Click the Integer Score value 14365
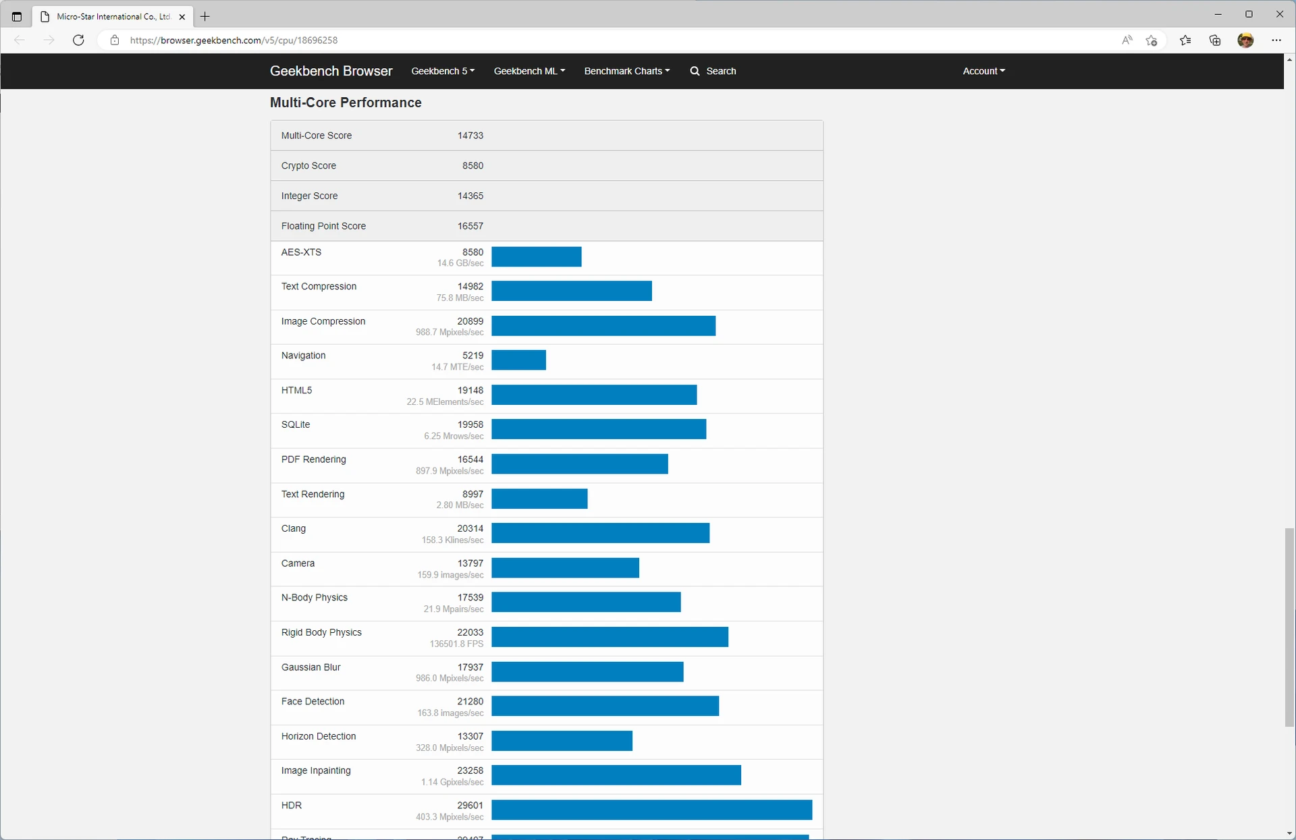This screenshot has height=840, width=1296. pyautogui.click(x=470, y=196)
